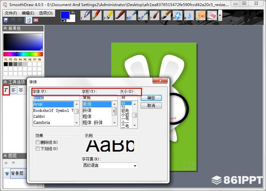Select Cambria in font list

(53, 122)
